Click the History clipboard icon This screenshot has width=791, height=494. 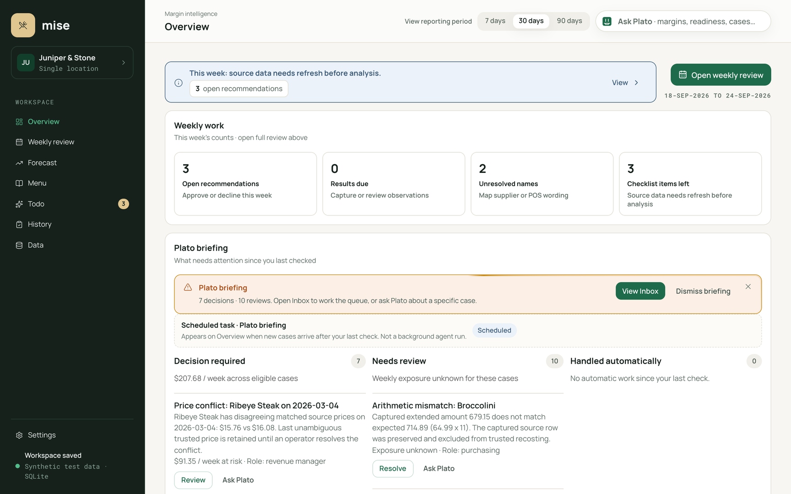click(x=19, y=225)
